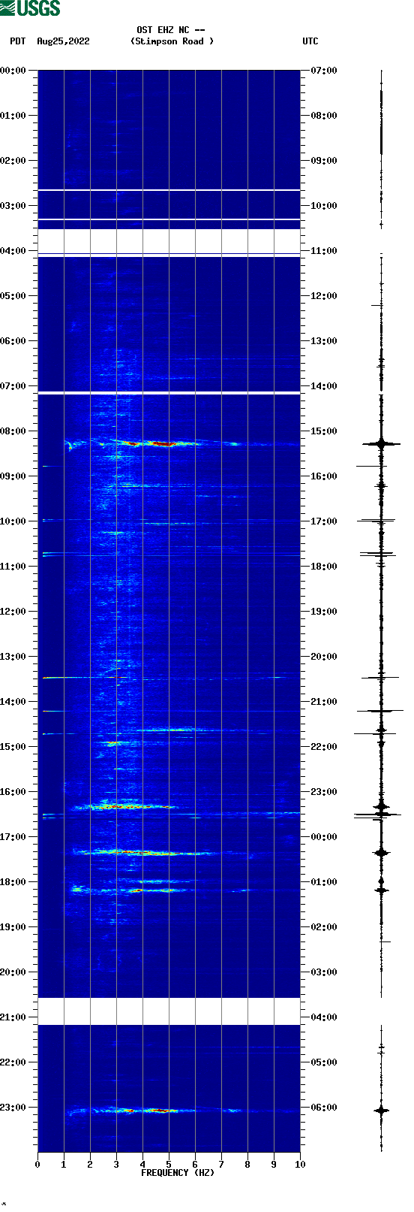Click the 5 Hz frequency tick label
The height and width of the screenshot is (1212, 414).
(169, 1165)
